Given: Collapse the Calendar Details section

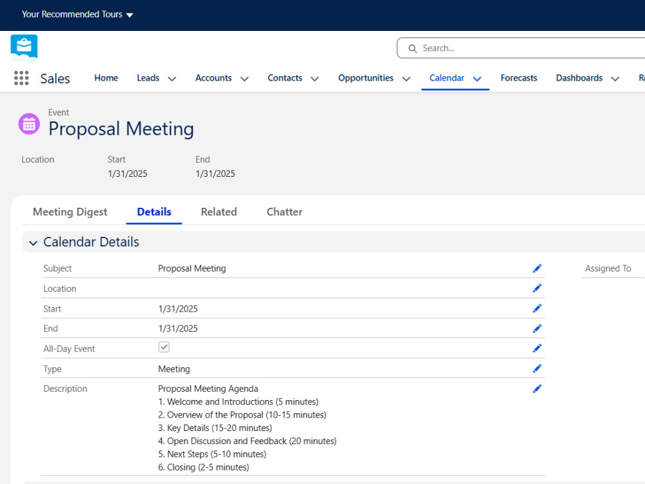Looking at the screenshot, I should click(34, 243).
